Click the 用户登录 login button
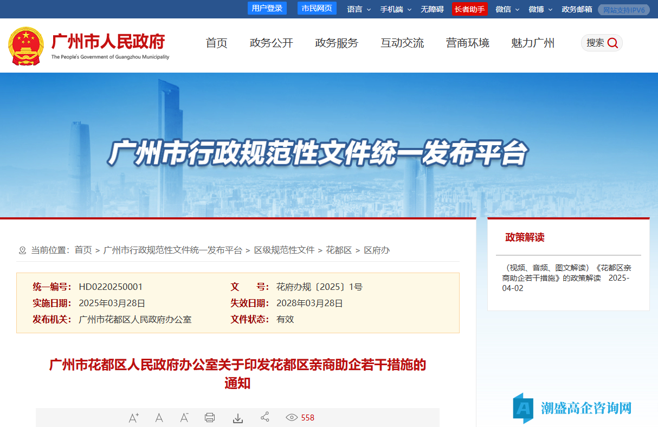The height and width of the screenshot is (427, 658). 267,8
